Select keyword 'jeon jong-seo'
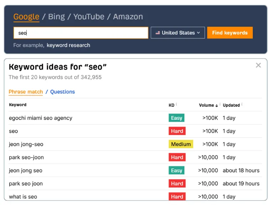This screenshot has width=272, height=205. coord(26,144)
